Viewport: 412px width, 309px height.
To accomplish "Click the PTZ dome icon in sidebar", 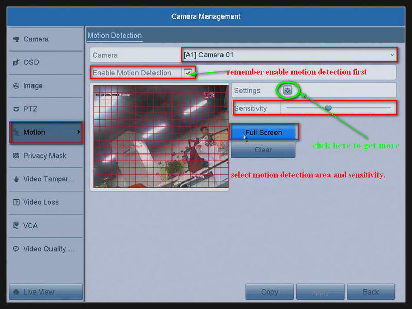I will (16, 109).
